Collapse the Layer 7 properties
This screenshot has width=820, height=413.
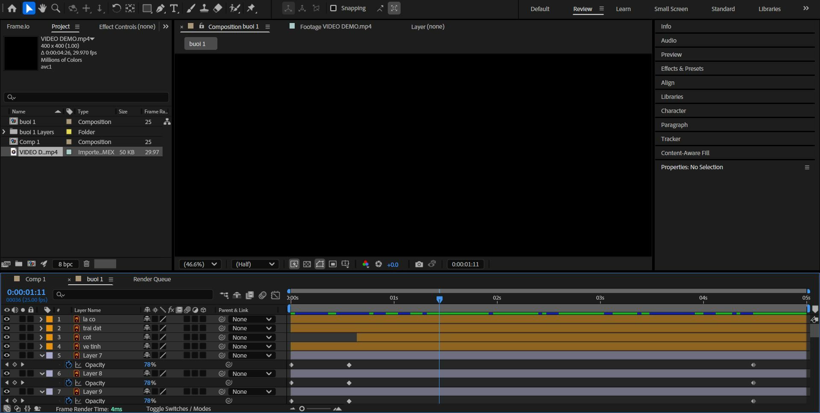point(42,355)
